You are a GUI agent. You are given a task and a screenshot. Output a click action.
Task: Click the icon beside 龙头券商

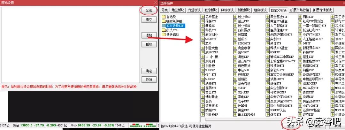235,84
